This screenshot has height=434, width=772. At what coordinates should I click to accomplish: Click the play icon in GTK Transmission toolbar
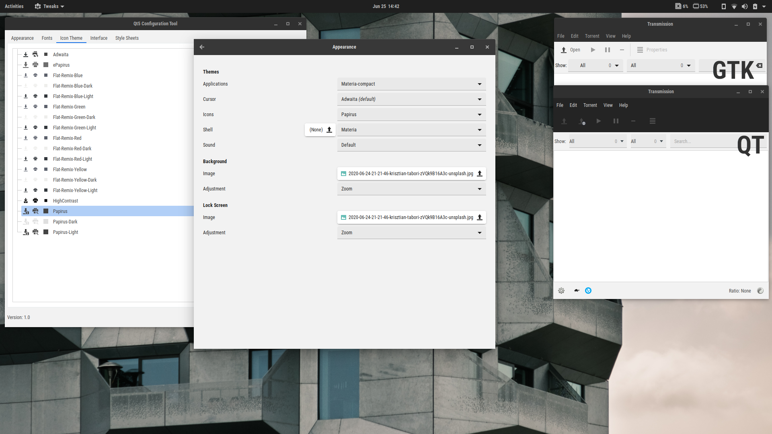593,50
